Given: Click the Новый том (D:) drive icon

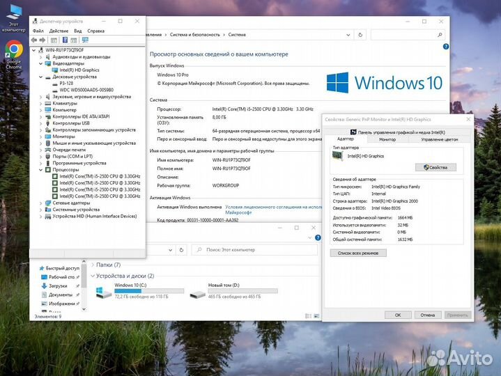Looking at the screenshot, I should (x=197, y=295).
